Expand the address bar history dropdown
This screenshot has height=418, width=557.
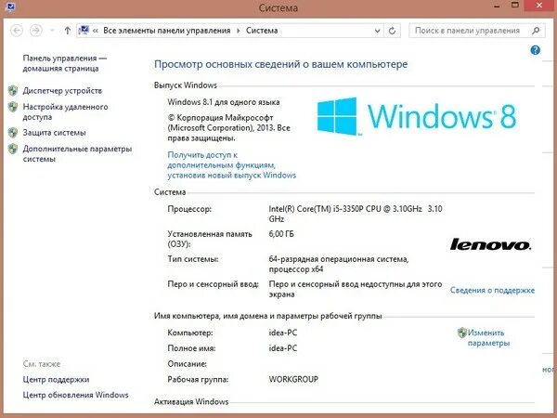point(377,31)
